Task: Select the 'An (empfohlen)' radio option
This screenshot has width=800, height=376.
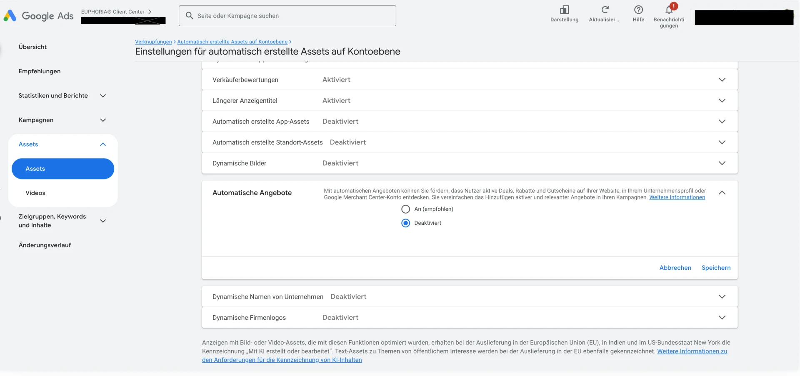Action: pyautogui.click(x=405, y=209)
